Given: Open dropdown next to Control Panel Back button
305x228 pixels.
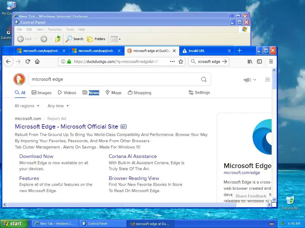Looking at the screenshot, I should click(36, 39).
